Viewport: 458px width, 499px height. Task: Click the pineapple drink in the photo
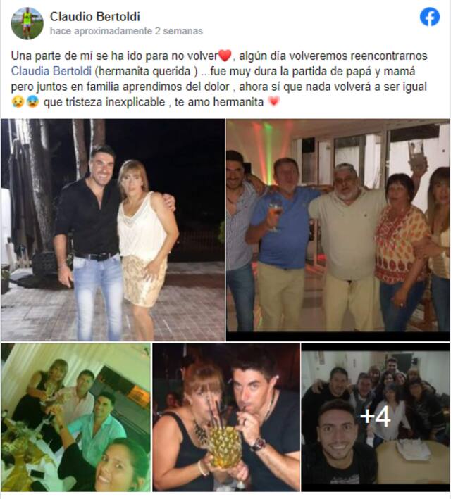click(x=225, y=446)
